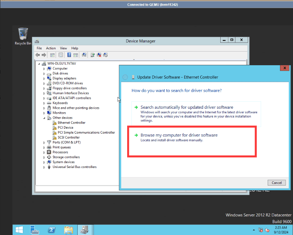Minimize the Device Manager window
Viewport: 293px width, 235px height.
point(224,40)
